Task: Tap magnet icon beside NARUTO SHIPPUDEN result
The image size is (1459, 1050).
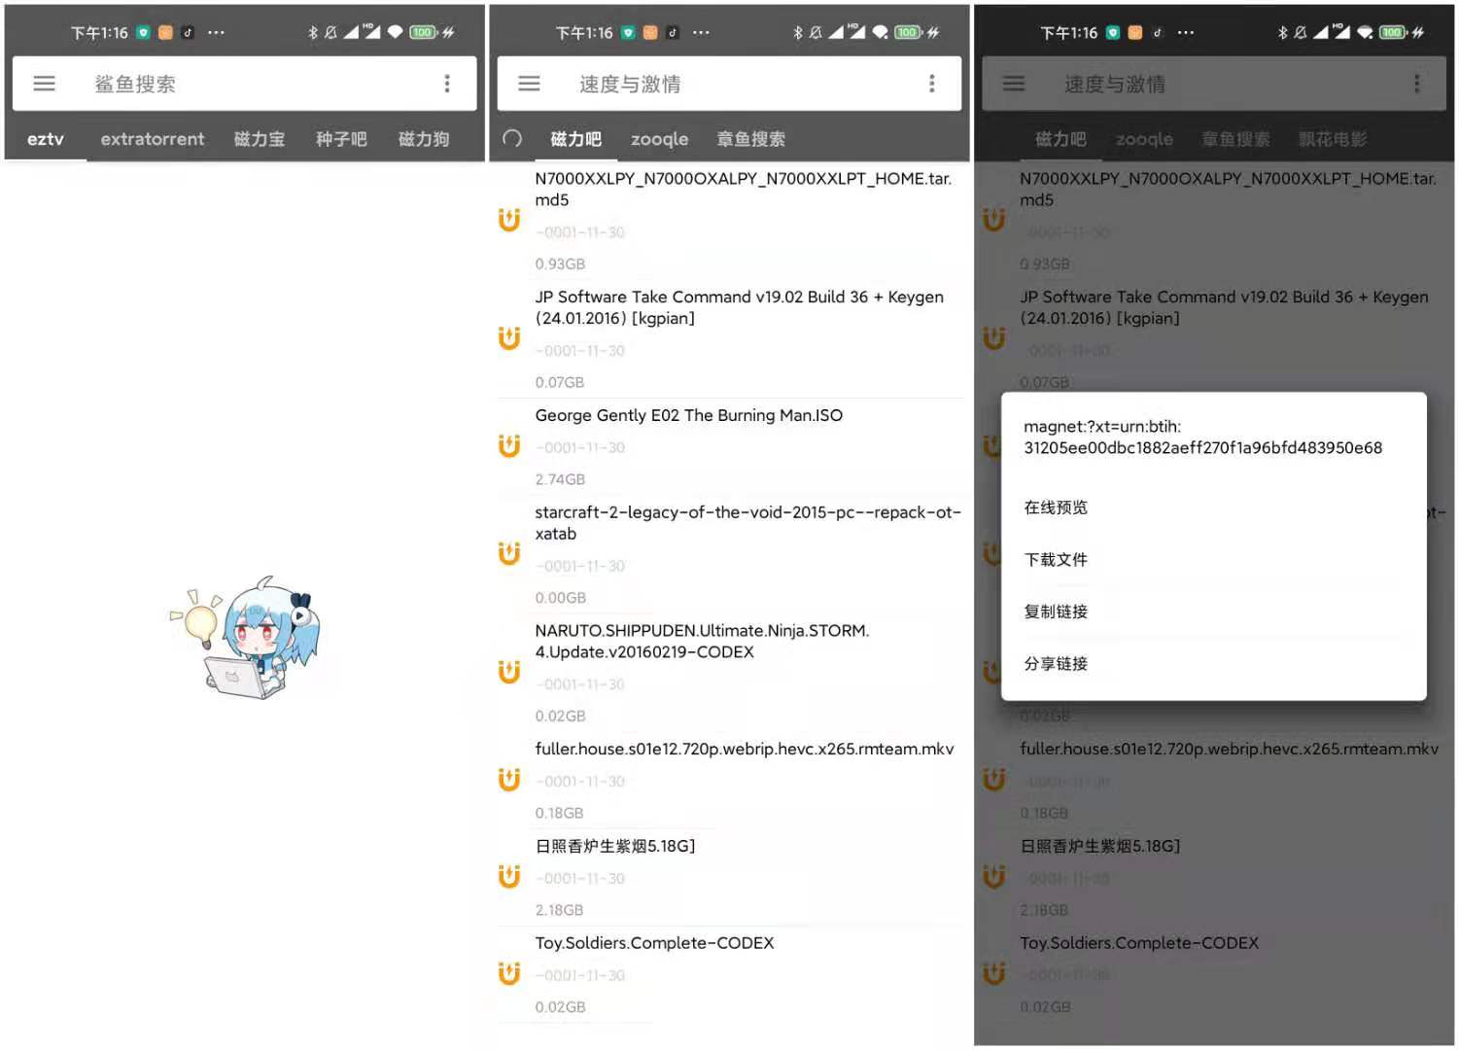Action: pyautogui.click(x=509, y=672)
